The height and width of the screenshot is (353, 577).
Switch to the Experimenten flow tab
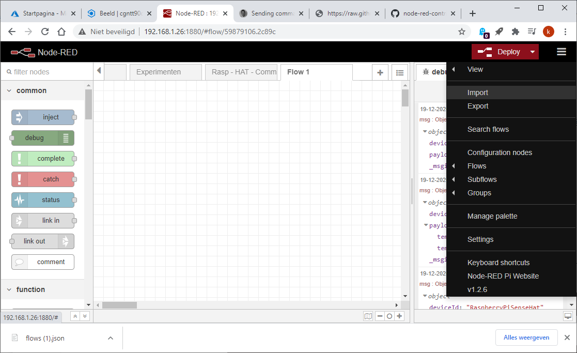click(x=166, y=72)
